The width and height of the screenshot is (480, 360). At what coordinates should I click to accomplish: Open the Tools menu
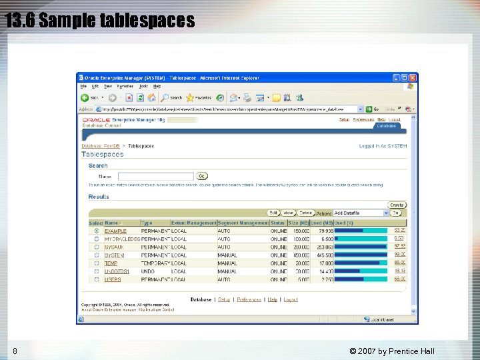pyautogui.click(x=143, y=86)
